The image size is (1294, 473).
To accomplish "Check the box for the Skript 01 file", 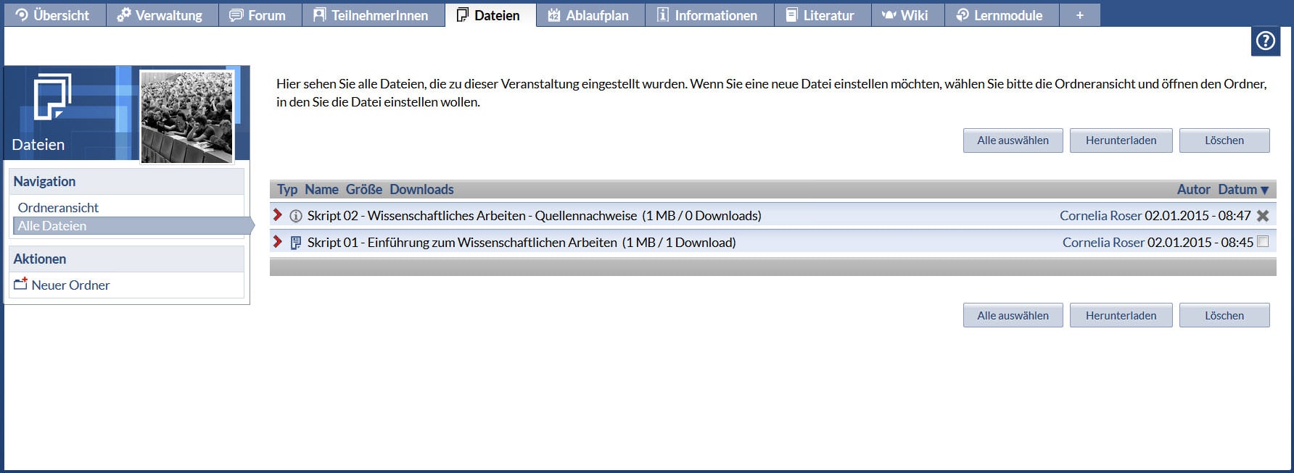I will 1263,242.
